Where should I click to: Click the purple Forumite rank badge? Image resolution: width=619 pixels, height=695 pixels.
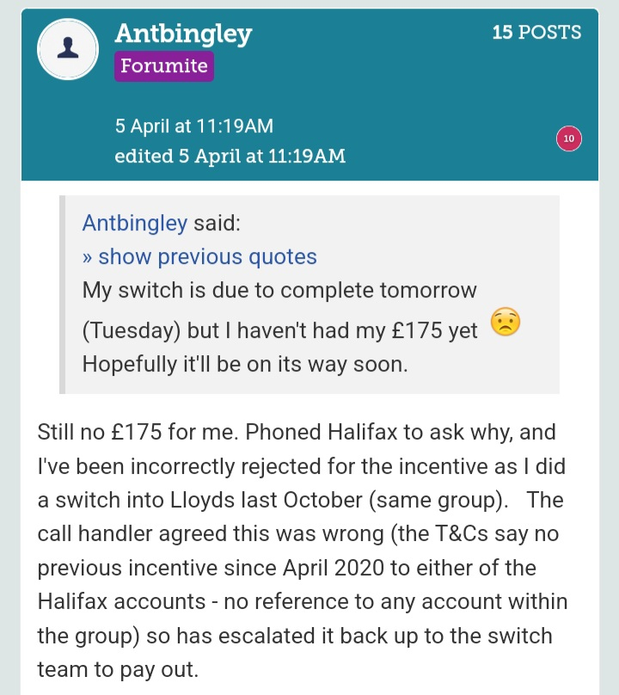coord(163,66)
